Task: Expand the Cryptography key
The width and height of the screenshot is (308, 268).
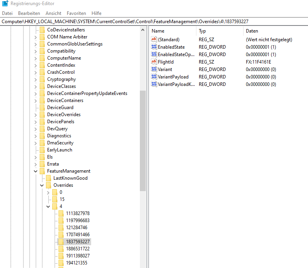Action: (x=35, y=79)
